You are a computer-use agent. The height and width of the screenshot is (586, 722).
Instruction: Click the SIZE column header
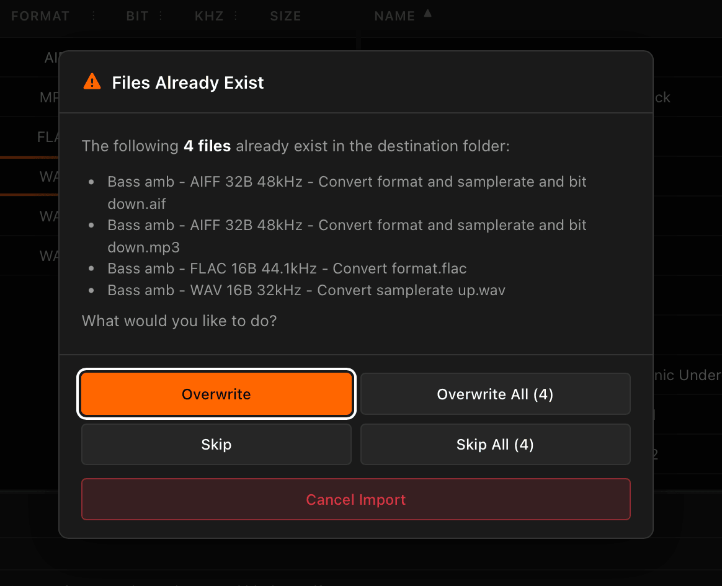coord(285,16)
